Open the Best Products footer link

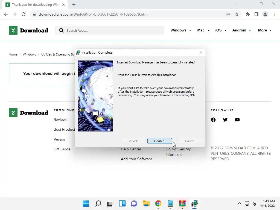(x=64, y=129)
